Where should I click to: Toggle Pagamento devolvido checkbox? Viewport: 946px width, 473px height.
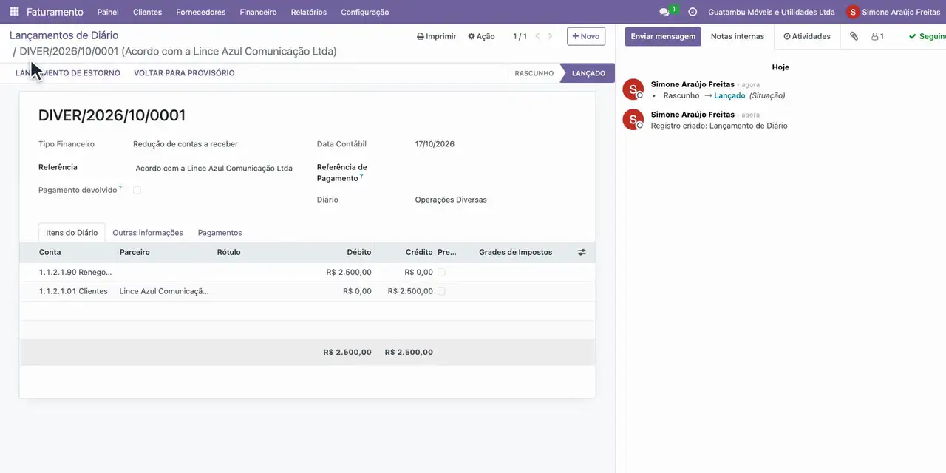point(137,190)
